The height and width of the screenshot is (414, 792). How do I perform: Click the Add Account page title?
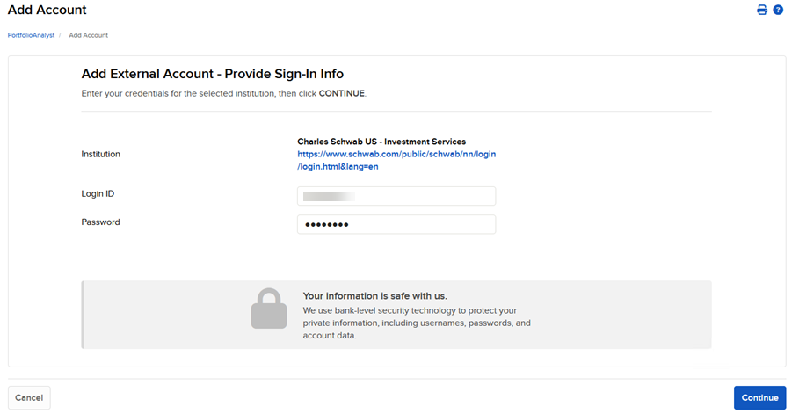[x=47, y=11]
